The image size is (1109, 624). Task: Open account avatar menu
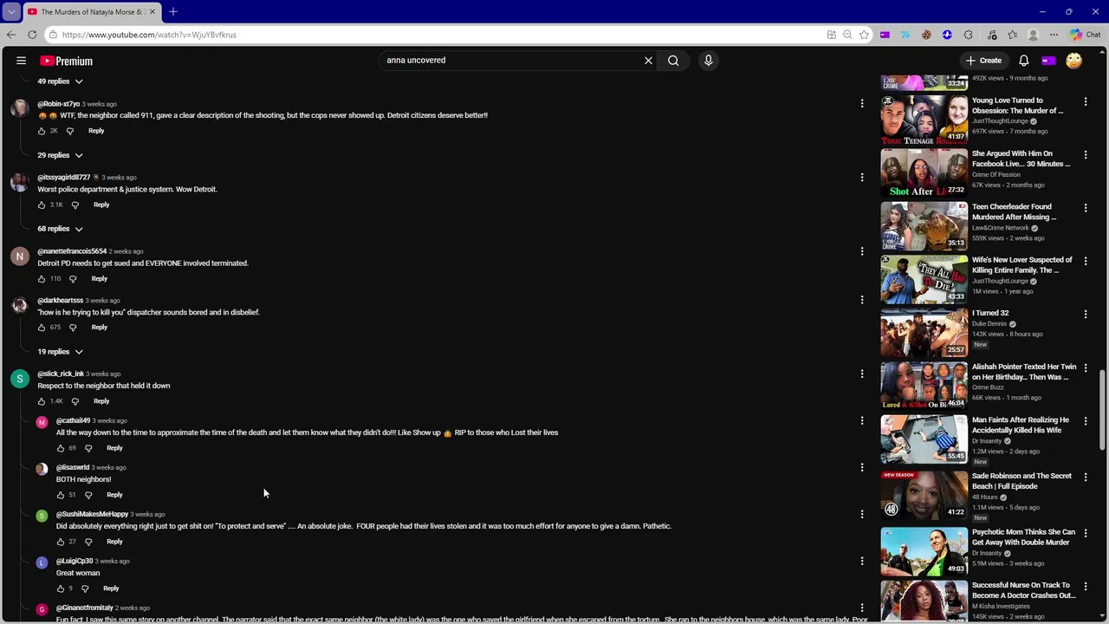(x=1073, y=61)
